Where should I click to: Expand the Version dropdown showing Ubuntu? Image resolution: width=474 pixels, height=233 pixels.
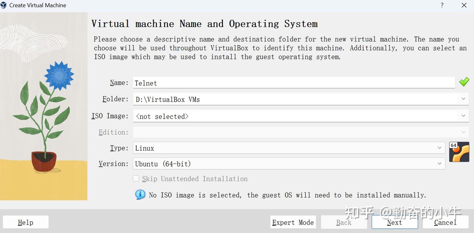click(439, 163)
